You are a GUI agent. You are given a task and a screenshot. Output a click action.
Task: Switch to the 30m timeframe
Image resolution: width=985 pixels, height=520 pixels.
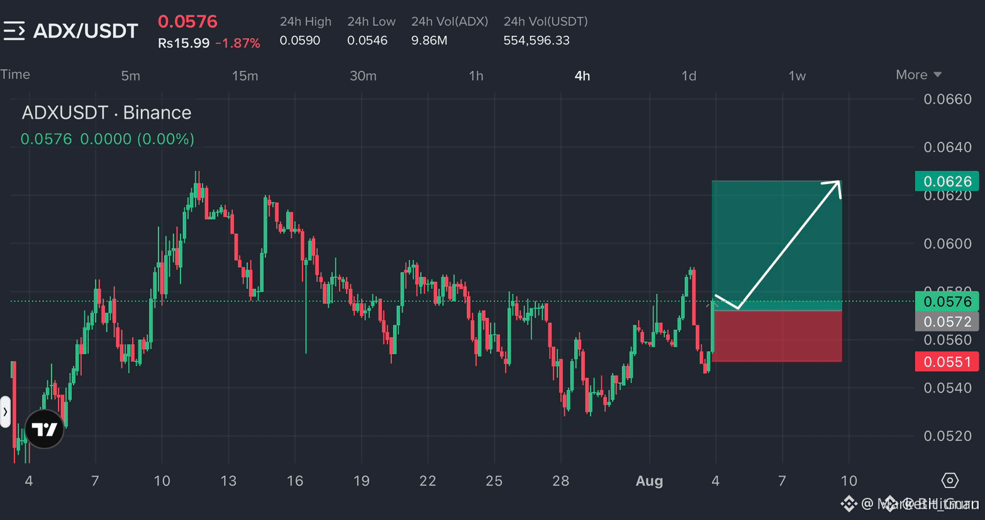tap(363, 76)
